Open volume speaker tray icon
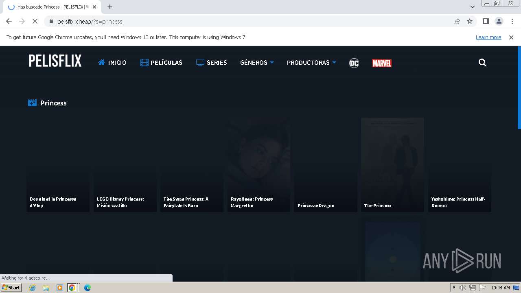 click(x=463, y=288)
